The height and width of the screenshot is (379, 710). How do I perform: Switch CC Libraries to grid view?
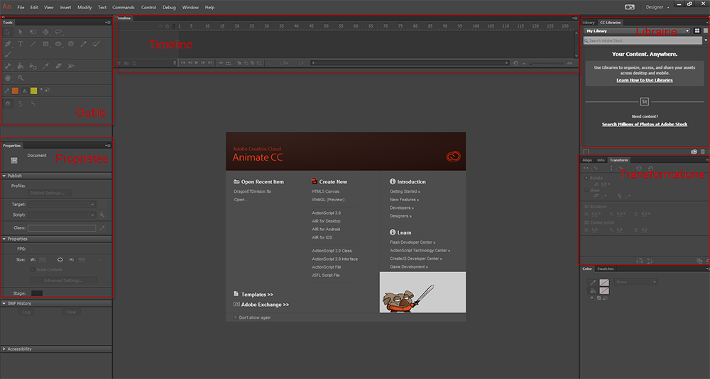point(697,30)
